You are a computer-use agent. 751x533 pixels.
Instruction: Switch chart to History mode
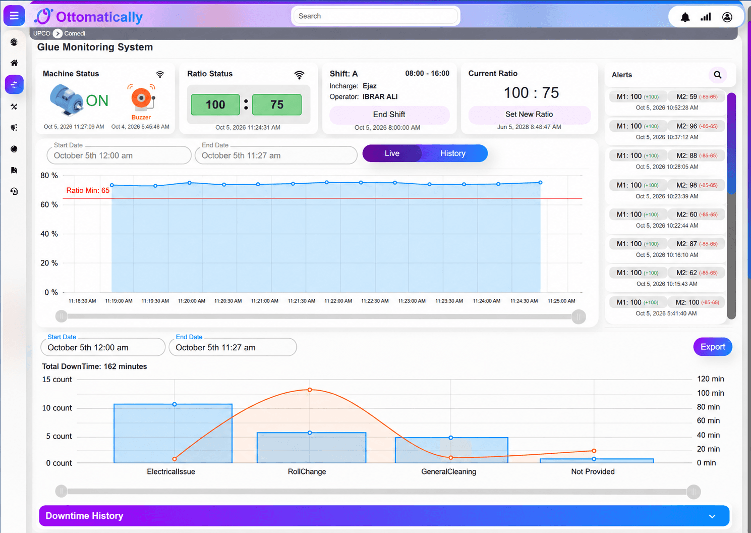(x=453, y=153)
